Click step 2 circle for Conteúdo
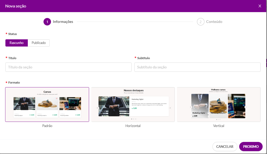This screenshot has width=267, height=154. click(201, 22)
